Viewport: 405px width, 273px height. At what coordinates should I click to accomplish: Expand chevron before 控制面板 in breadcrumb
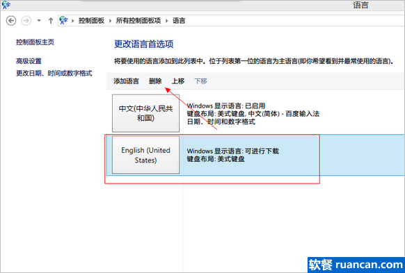pos(73,21)
